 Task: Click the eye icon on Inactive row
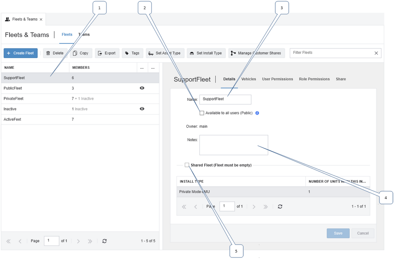[x=142, y=109]
